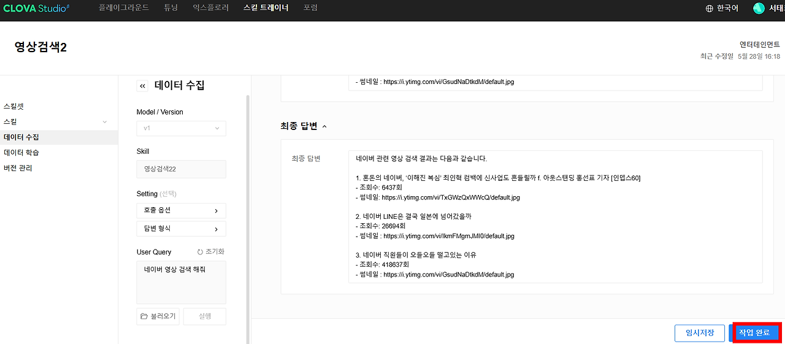Click the 최종 답변 text area

tap(556, 216)
